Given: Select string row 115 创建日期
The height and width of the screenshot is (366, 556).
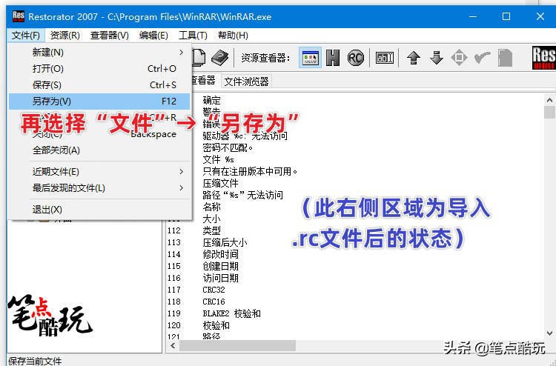Looking at the screenshot, I should pyautogui.click(x=203, y=266).
